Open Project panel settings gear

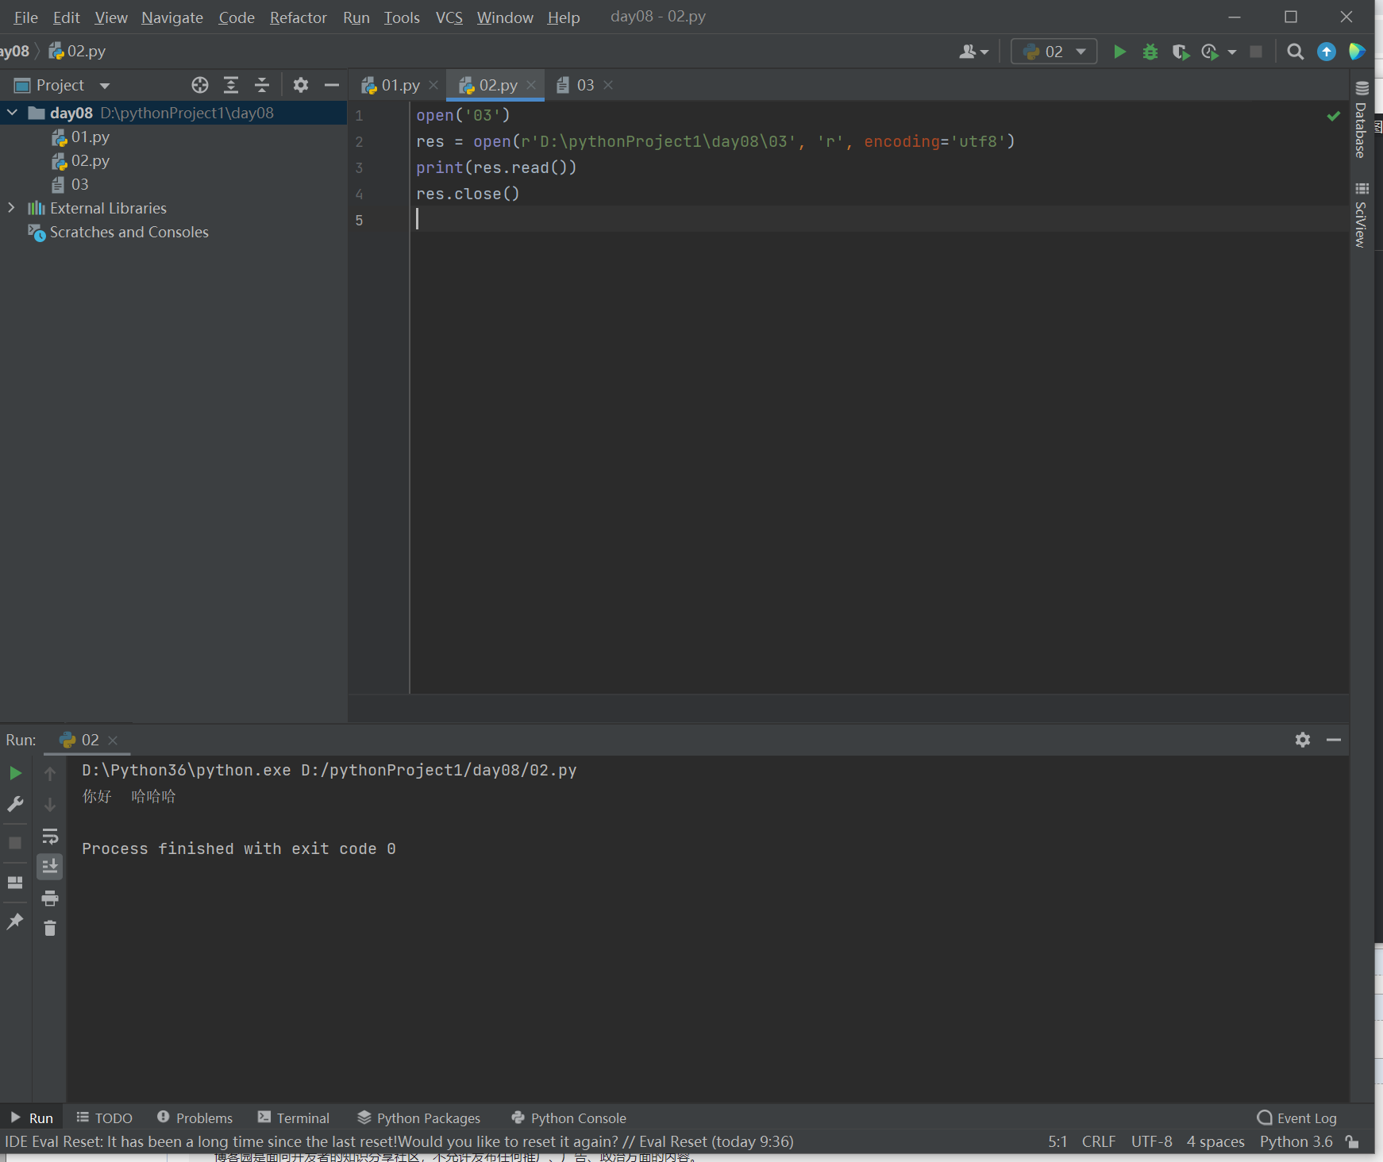[x=300, y=85]
